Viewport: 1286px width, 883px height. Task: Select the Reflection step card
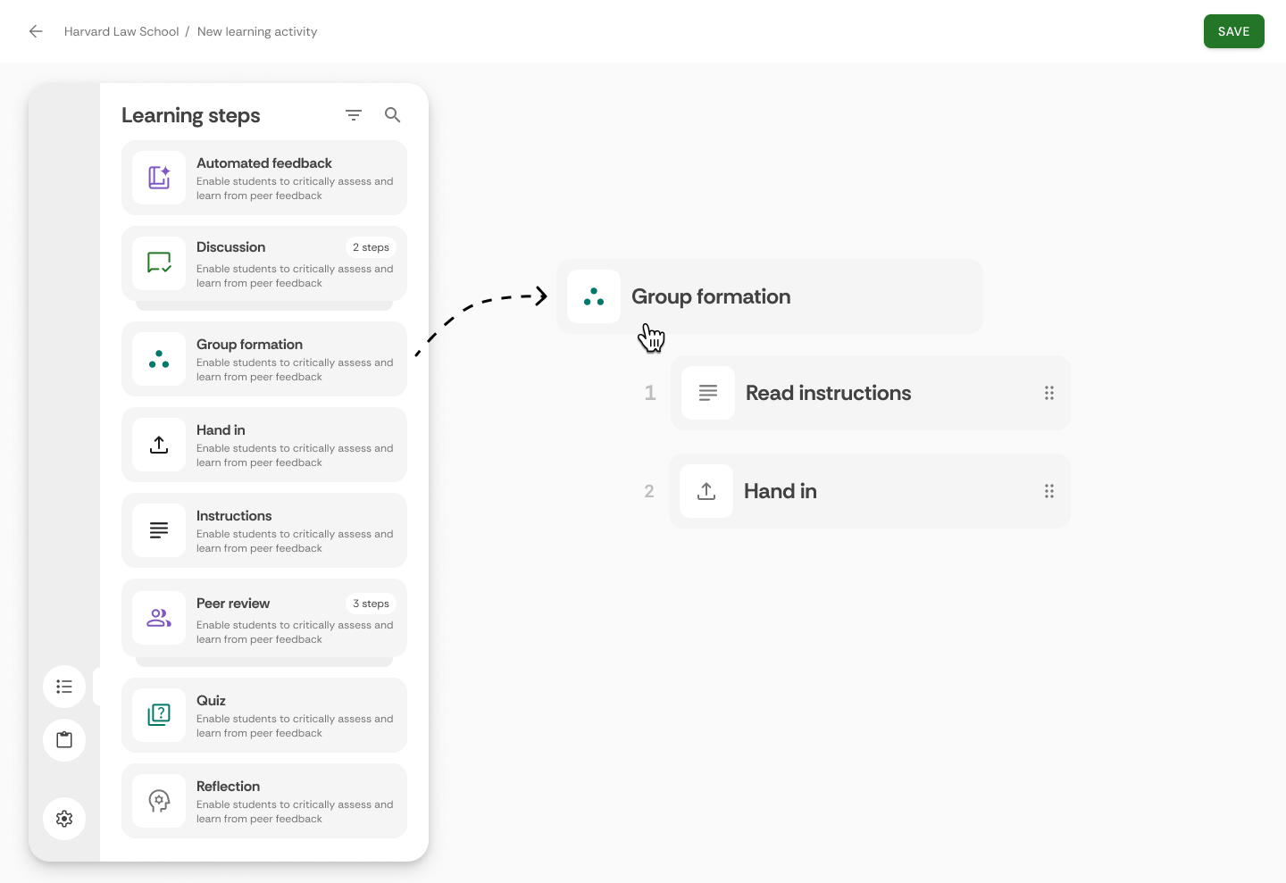pos(264,801)
